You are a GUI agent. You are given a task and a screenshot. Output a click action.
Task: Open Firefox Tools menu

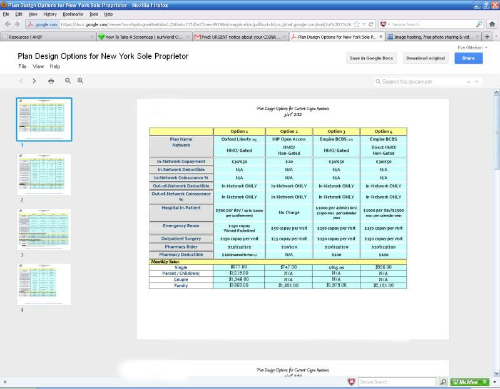tap(94, 14)
